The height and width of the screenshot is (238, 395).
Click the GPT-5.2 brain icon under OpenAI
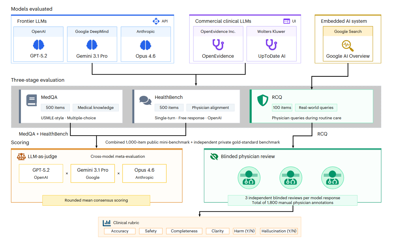tap(38, 45)
